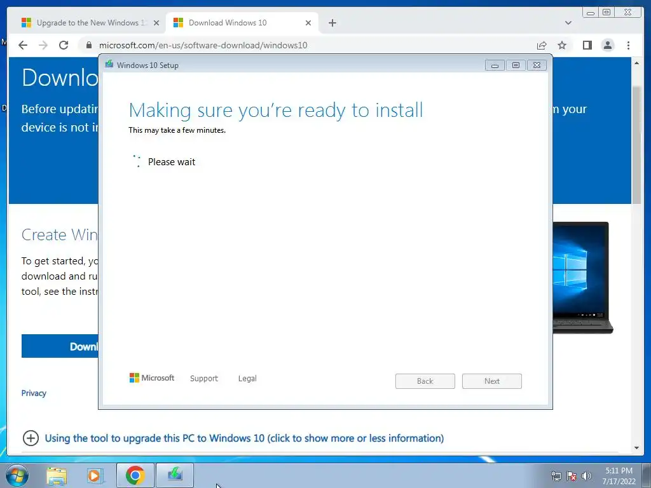Click the Next button in Setup
This screenshot has width=651, height=488.
point(492,381)
